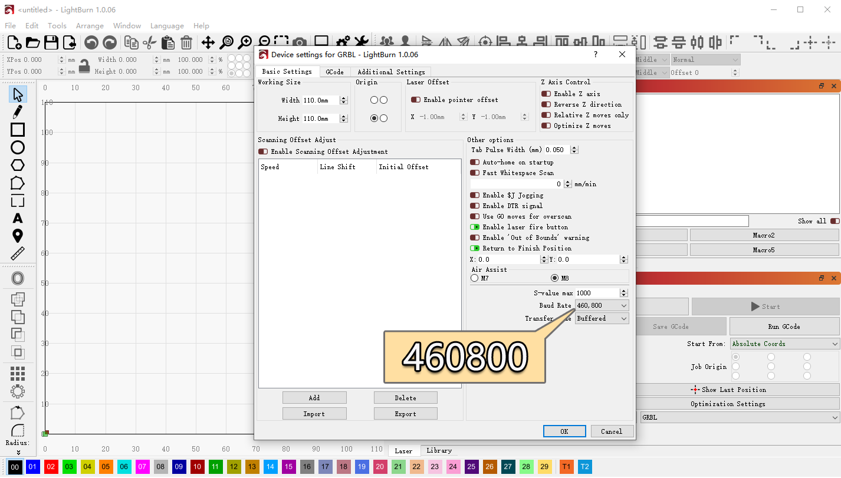This screenshot has height=478, width=841.
Task: Open the Baud Rate dropdown
Action: click(602, 305)
